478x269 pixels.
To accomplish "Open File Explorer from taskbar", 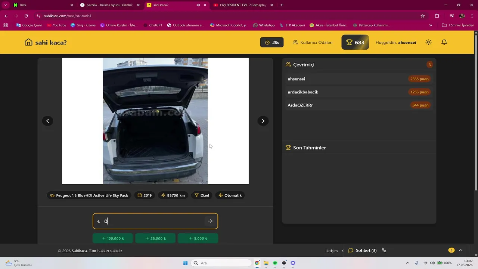I will tap(266, 263).
